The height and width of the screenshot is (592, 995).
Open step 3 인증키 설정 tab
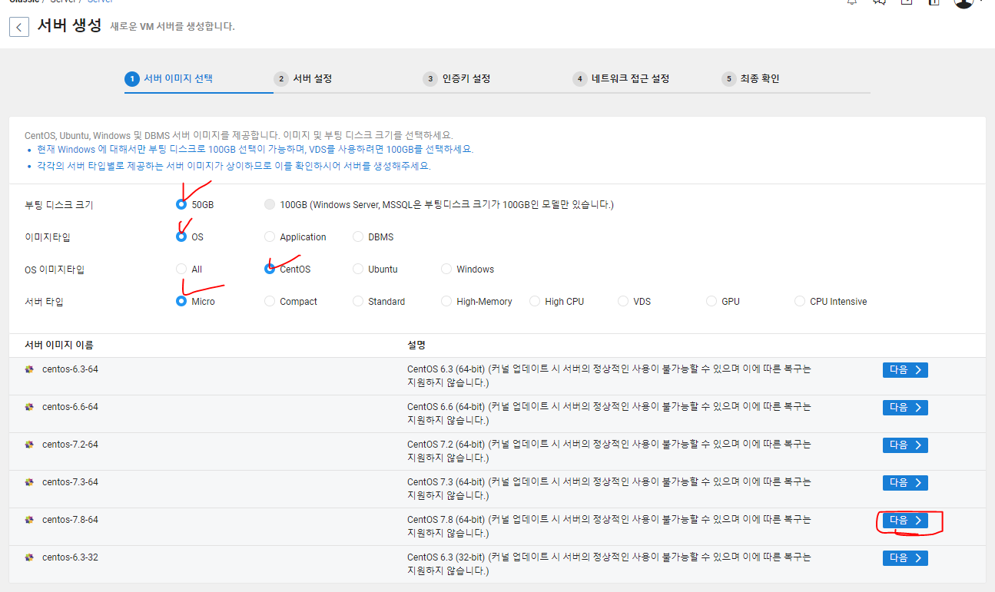(456, 78)
